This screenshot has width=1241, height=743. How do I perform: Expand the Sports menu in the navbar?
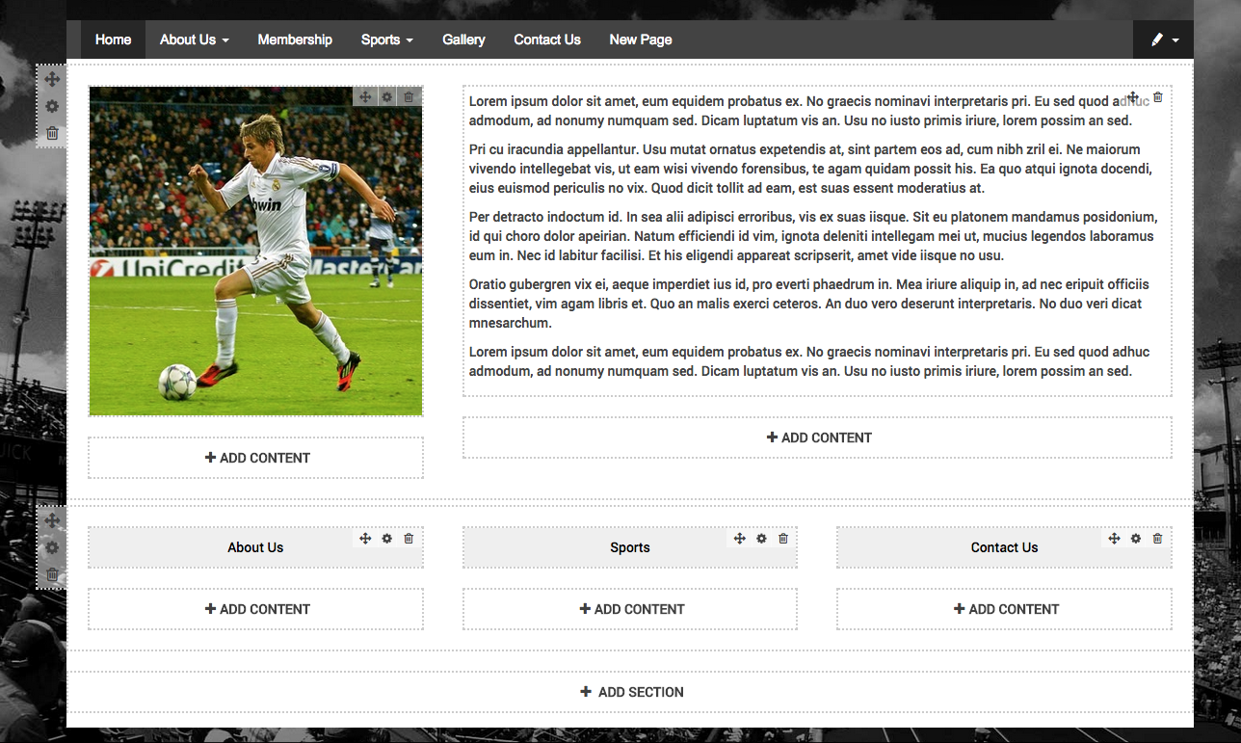click(x=386, y=40)
